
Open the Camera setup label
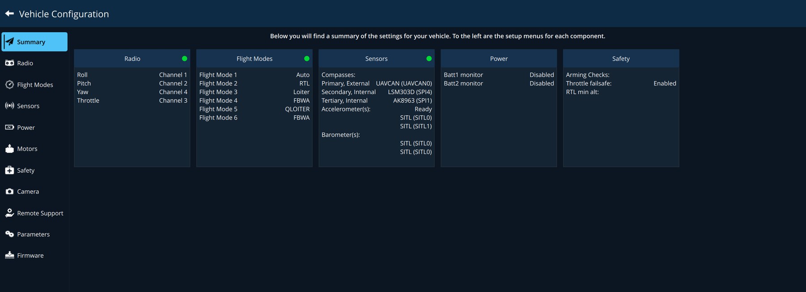pyautogui.click(x=28, y=192)
